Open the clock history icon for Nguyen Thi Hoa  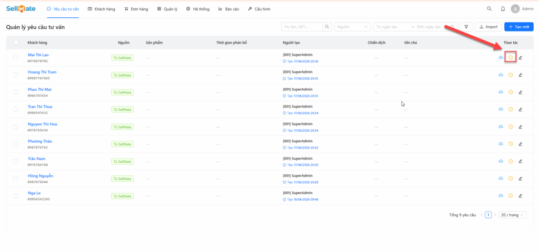tap(511, 127)
